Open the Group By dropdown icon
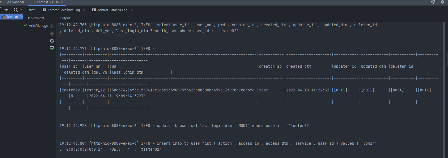Screen dimensions: 448x158 (x=16, y=9)
